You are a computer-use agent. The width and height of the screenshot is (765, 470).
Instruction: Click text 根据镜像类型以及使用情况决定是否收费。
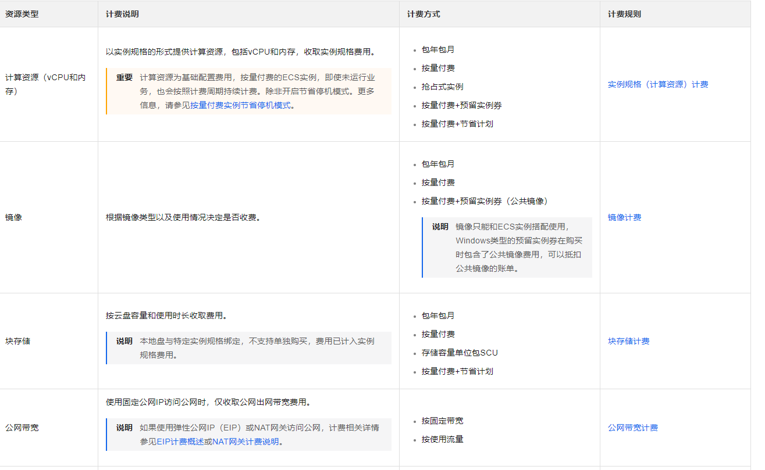pos(183,217)
